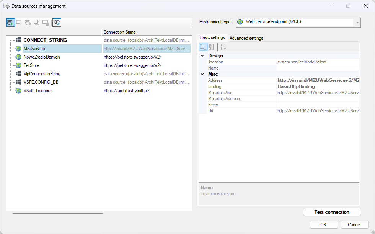Select the NoweZrodloDanych data source
The width and height of the screenshot is (375, 234).
42,57
